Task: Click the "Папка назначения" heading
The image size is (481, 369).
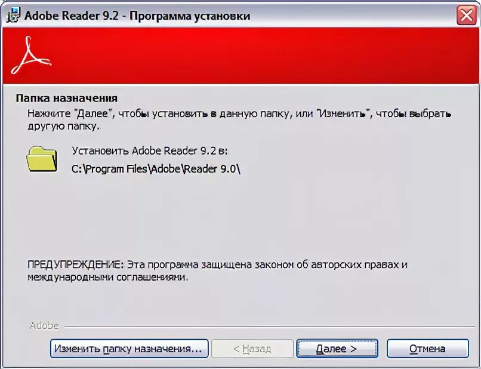Action: (x=67, y=99)
